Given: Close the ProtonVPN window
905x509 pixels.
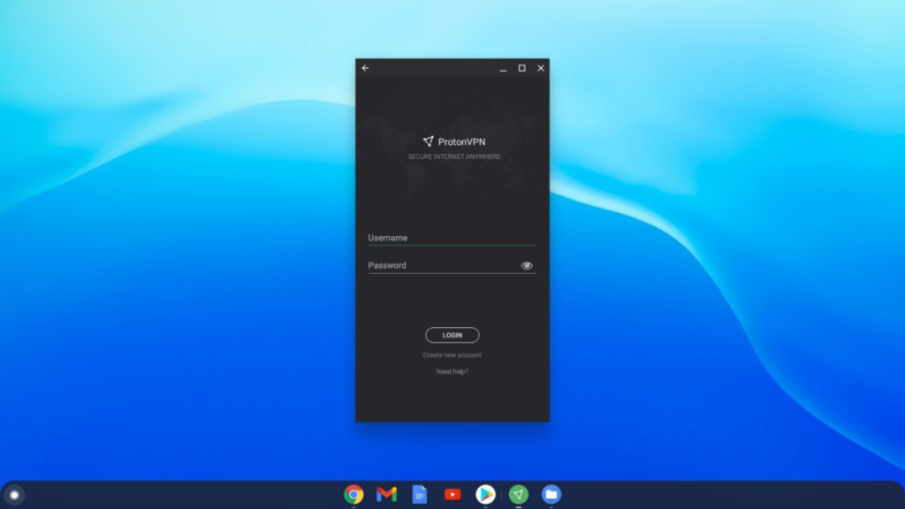Looking at the screenshot, I should (541, 68).
